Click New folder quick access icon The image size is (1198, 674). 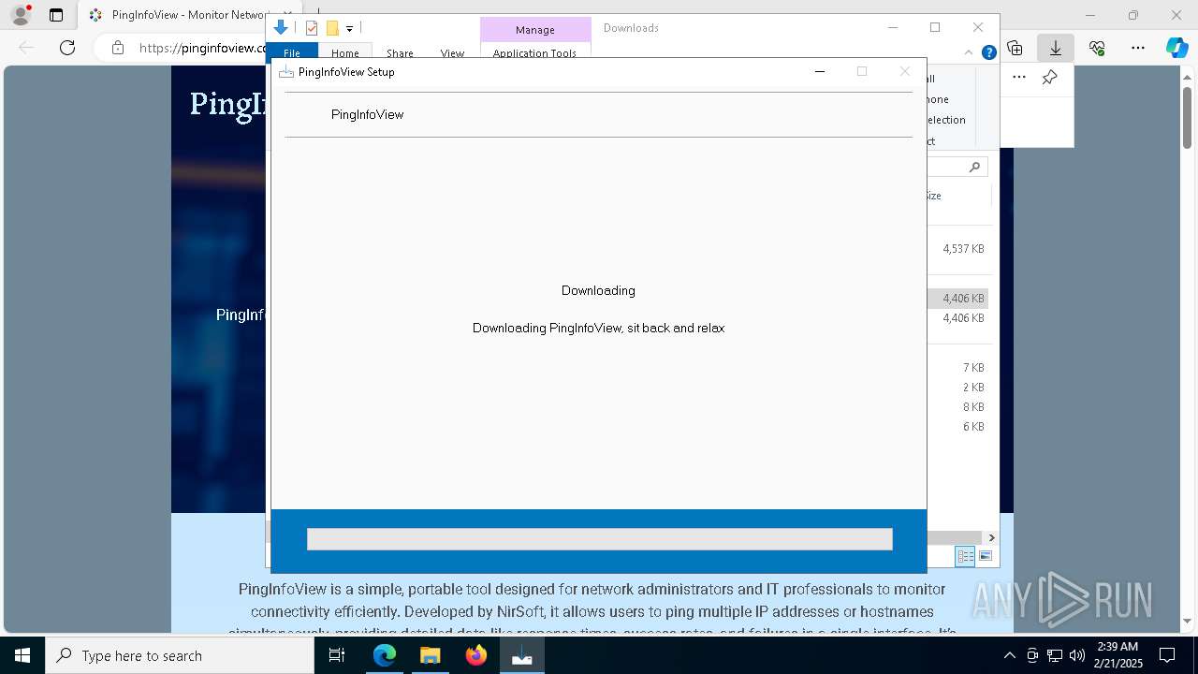pos(332,28)
